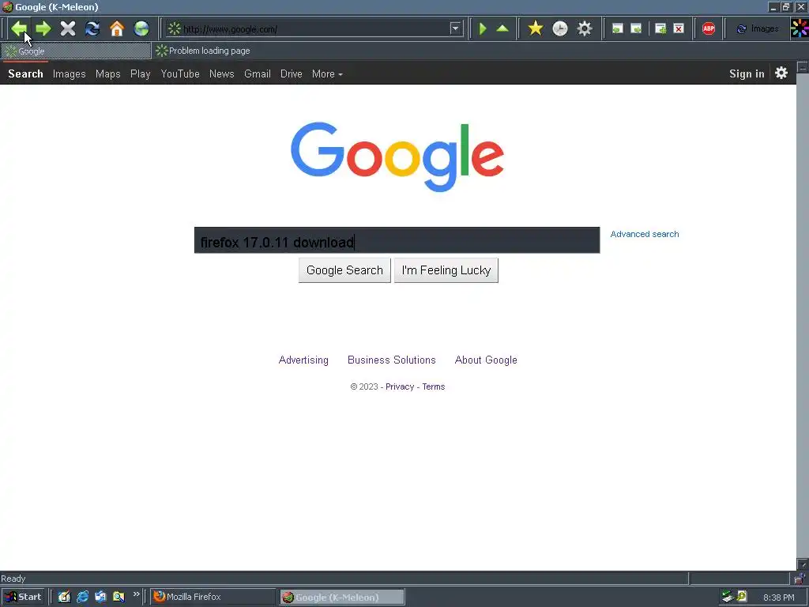Switch to next tab icon

point(636,28)
